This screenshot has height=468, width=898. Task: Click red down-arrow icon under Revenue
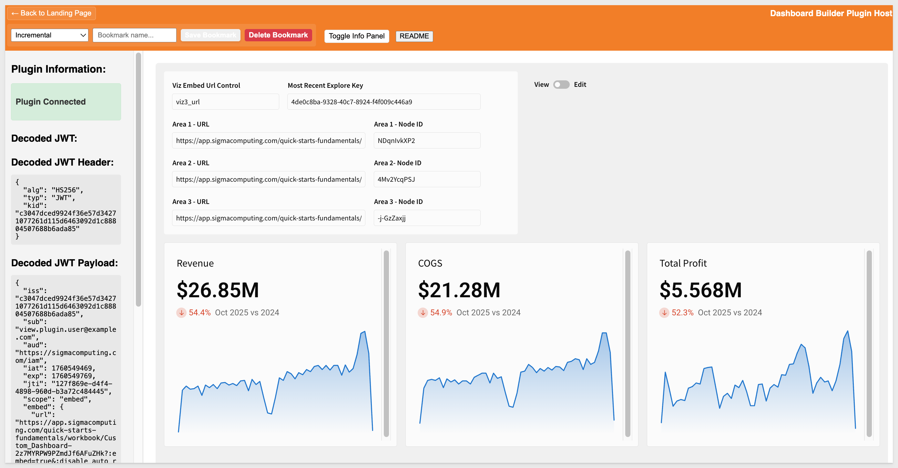[x=181, y=312]
